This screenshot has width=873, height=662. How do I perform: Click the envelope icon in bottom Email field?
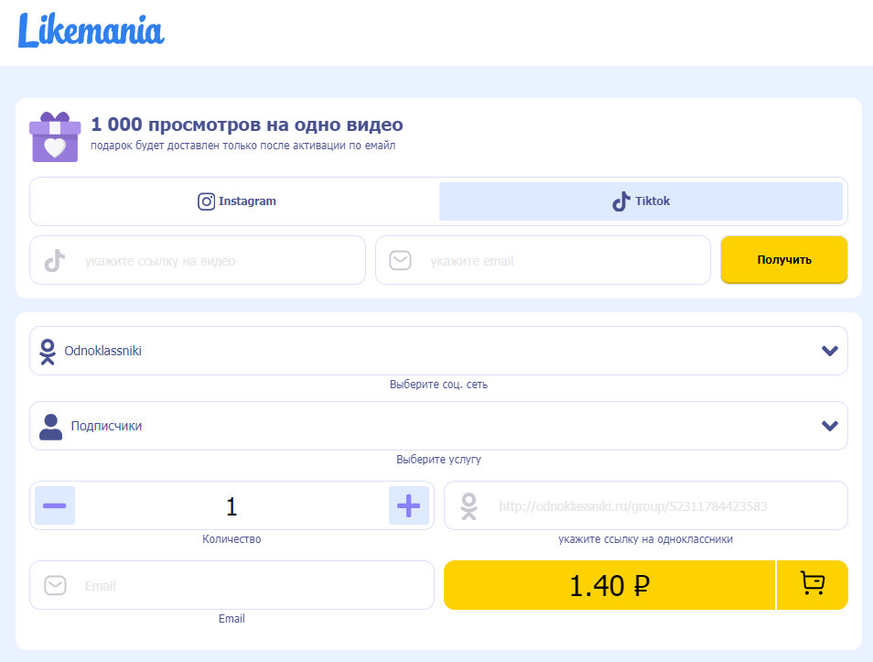55,586
